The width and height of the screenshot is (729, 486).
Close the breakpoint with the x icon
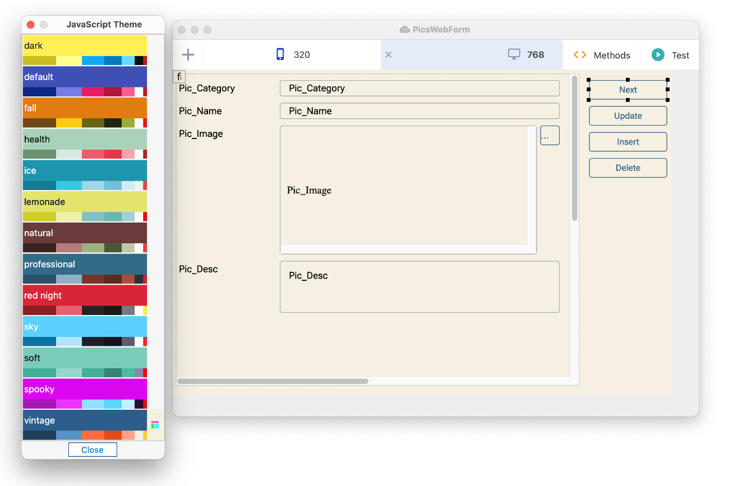click(x=389, y=55)
